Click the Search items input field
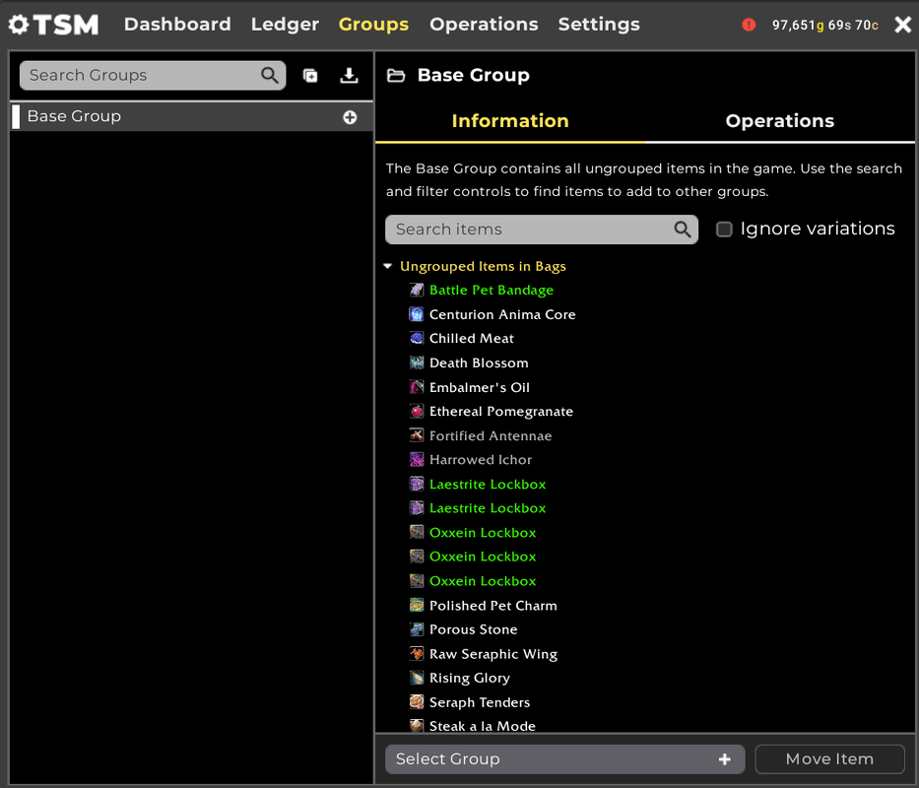The width and height of the screenshot is (919, 788). click(x=542, y=230)
